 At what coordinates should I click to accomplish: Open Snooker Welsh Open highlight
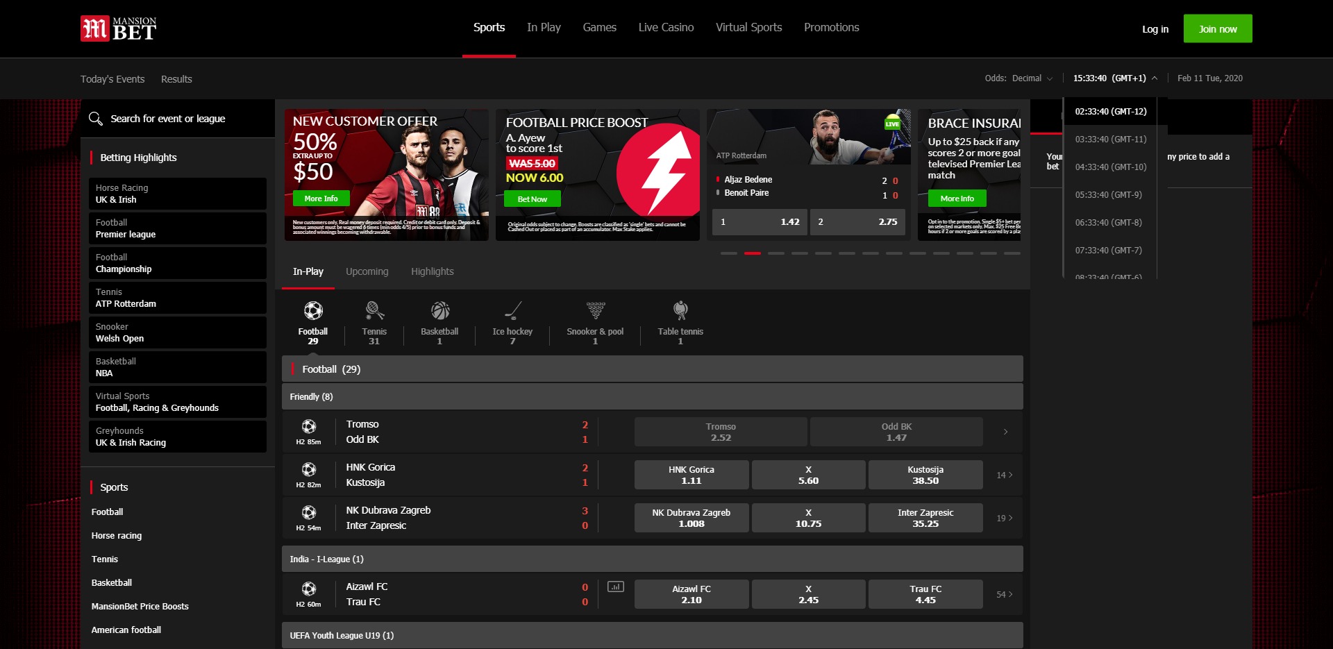[x=178, y=332]
